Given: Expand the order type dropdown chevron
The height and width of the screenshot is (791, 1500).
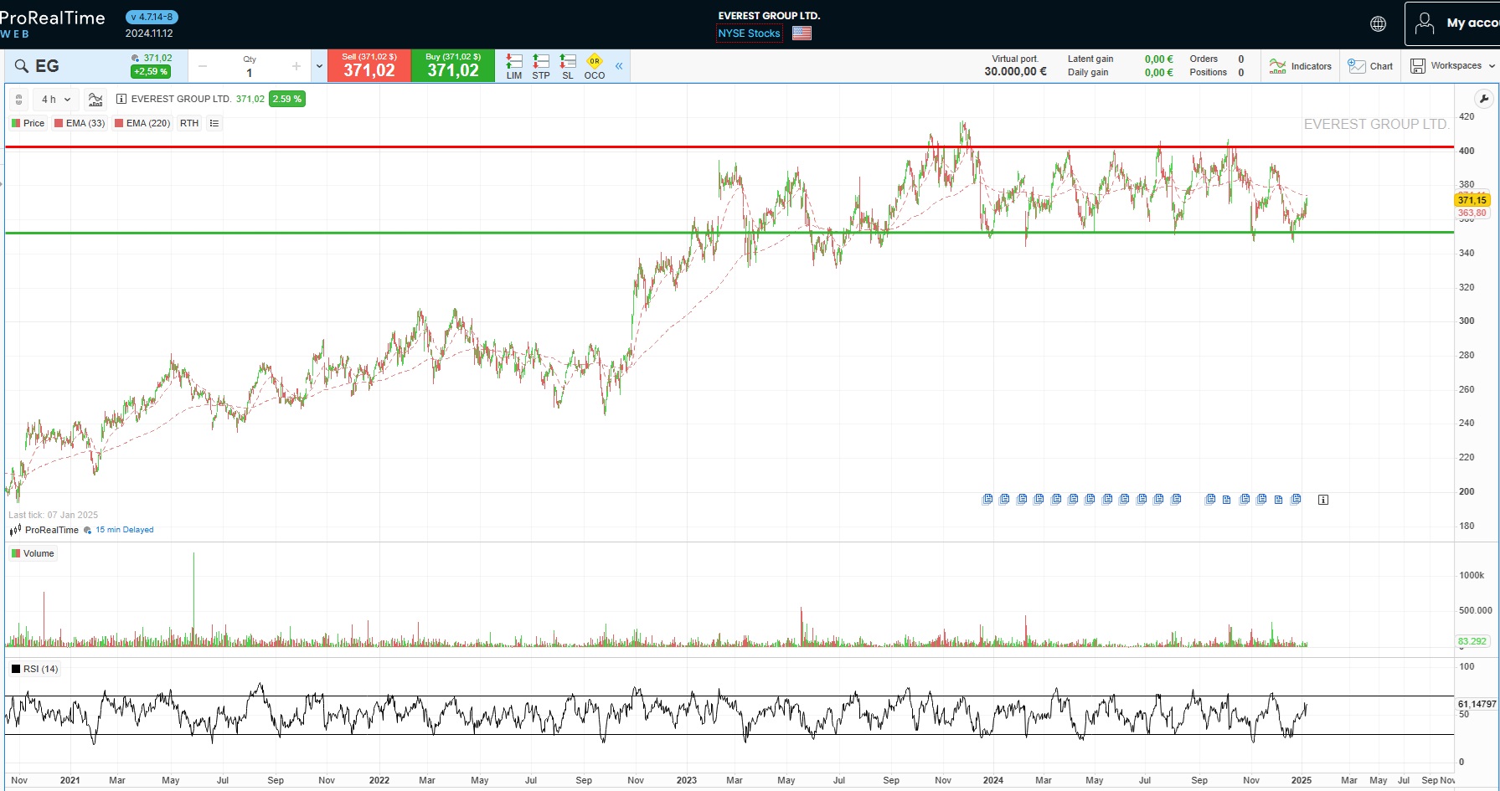Looking at the screenshot, I should point(319,65).
